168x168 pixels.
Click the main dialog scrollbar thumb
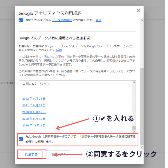(142, 107)
